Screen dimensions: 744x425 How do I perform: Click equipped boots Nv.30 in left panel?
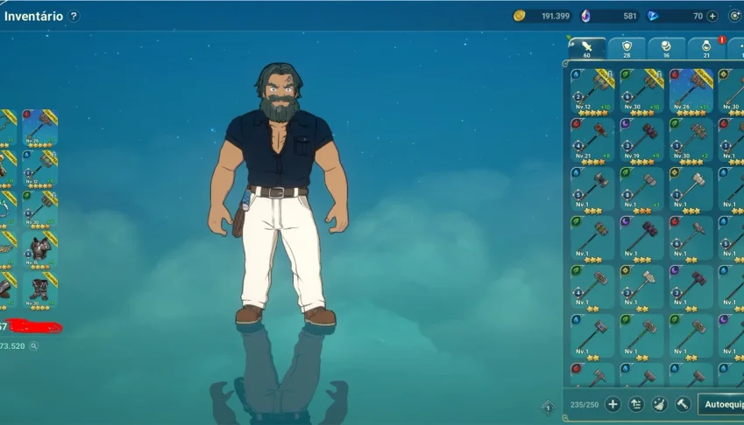click(x=39, y=290)
